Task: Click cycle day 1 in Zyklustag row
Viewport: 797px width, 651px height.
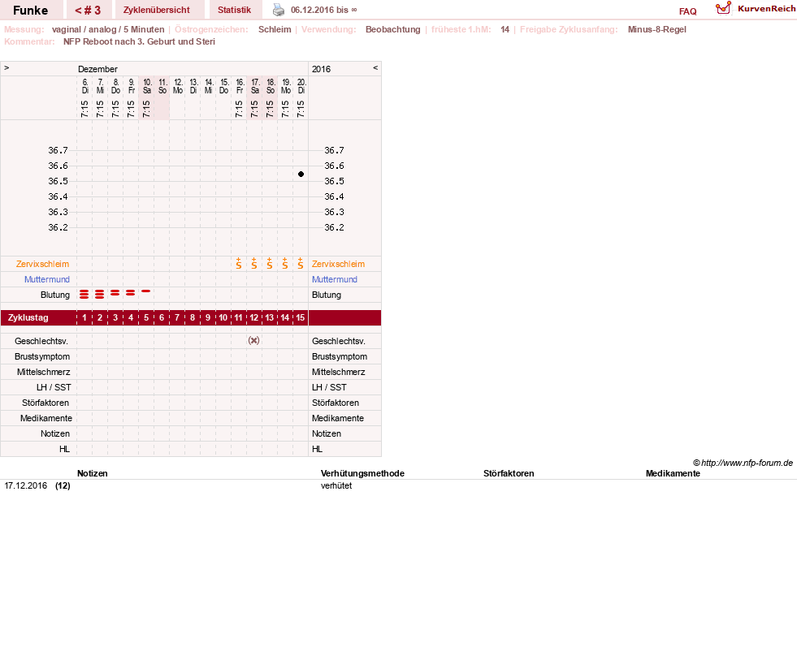Action: [x=84, y=317]
